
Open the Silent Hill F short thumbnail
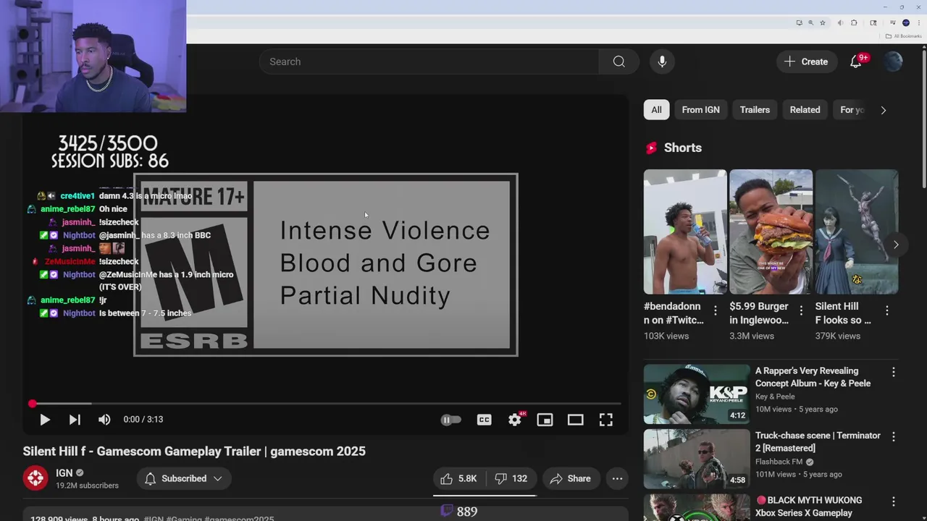[x=857, y=232]
